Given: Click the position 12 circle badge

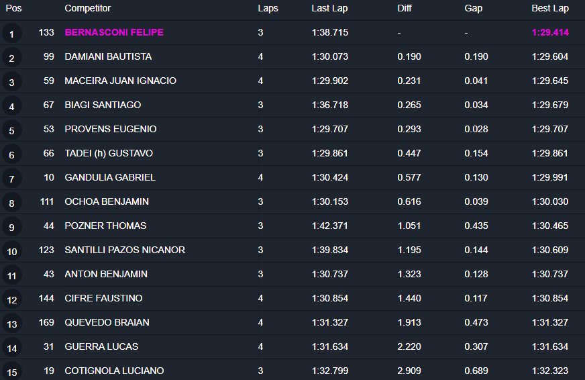Looking at the screenshot, I should (x=11, y=299).
